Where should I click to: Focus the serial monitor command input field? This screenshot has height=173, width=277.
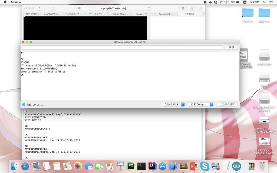[122, 48]
